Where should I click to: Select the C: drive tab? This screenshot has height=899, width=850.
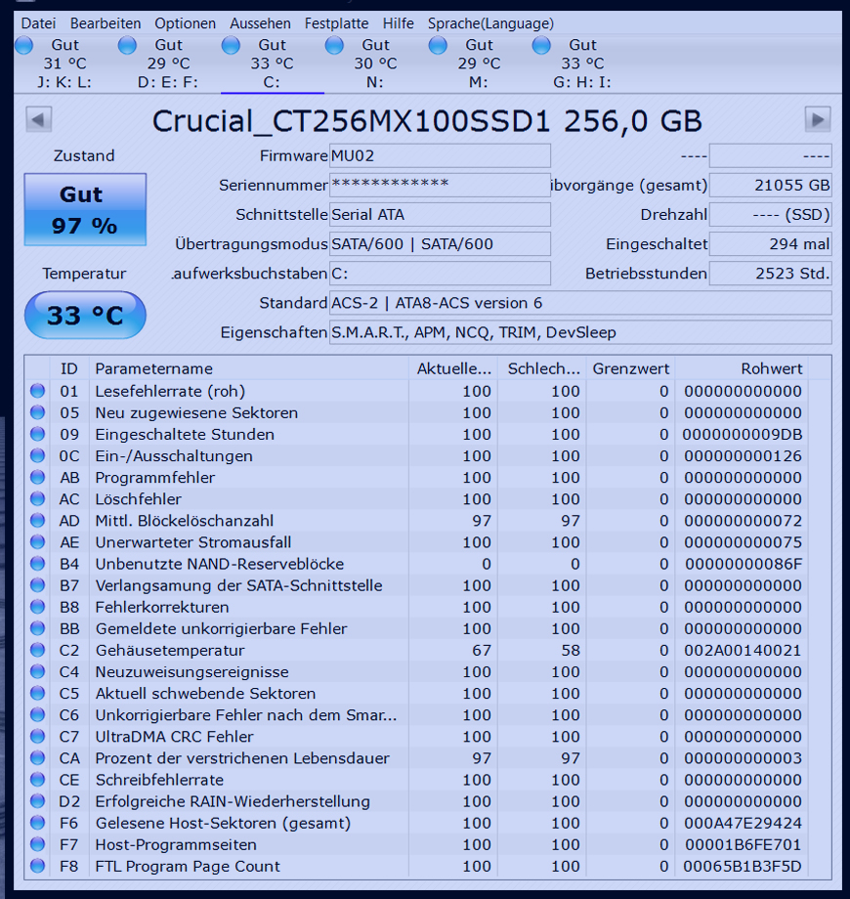point(272,64)
